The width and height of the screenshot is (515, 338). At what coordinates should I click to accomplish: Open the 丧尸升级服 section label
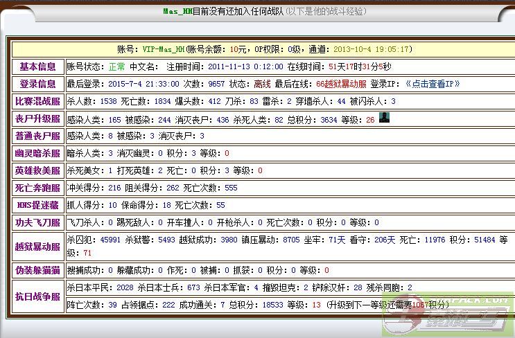(37, 119)
